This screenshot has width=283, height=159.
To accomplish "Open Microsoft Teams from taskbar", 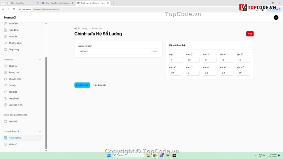I will [x=161, y=155].
